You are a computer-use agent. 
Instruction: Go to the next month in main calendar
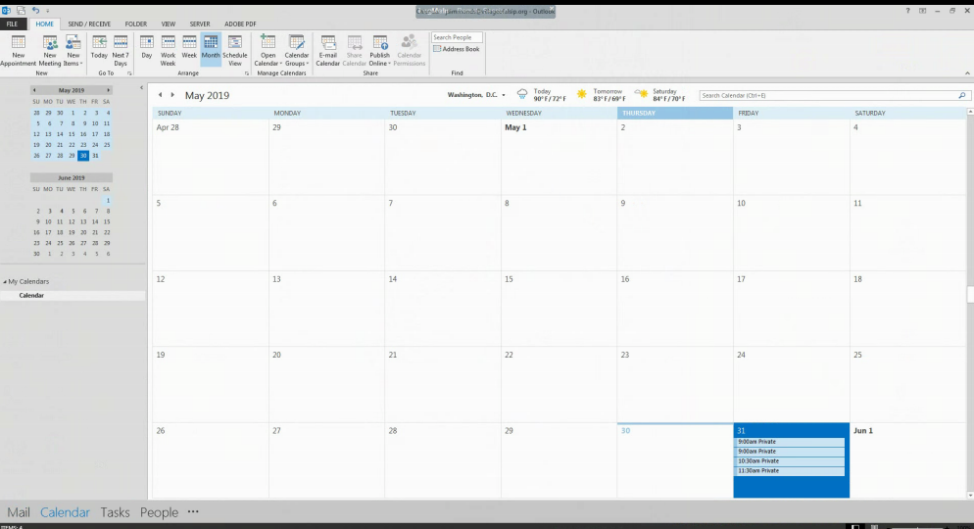pos(172,95)
